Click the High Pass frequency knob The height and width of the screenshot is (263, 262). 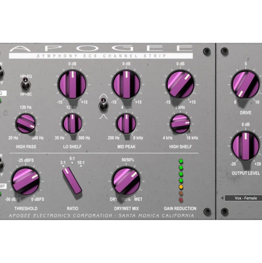tap(26, 124)
